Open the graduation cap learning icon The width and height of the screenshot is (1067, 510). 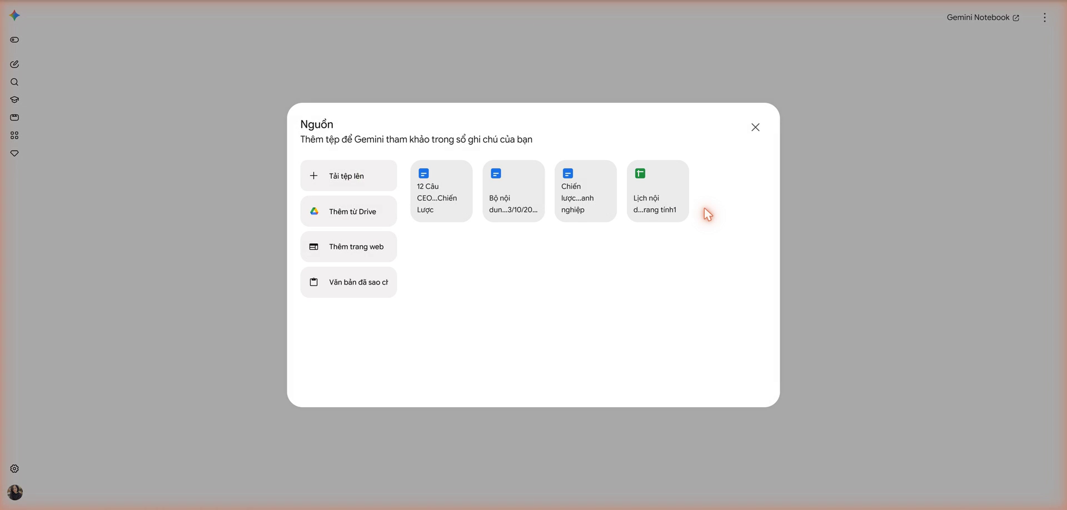coord(14,100)
